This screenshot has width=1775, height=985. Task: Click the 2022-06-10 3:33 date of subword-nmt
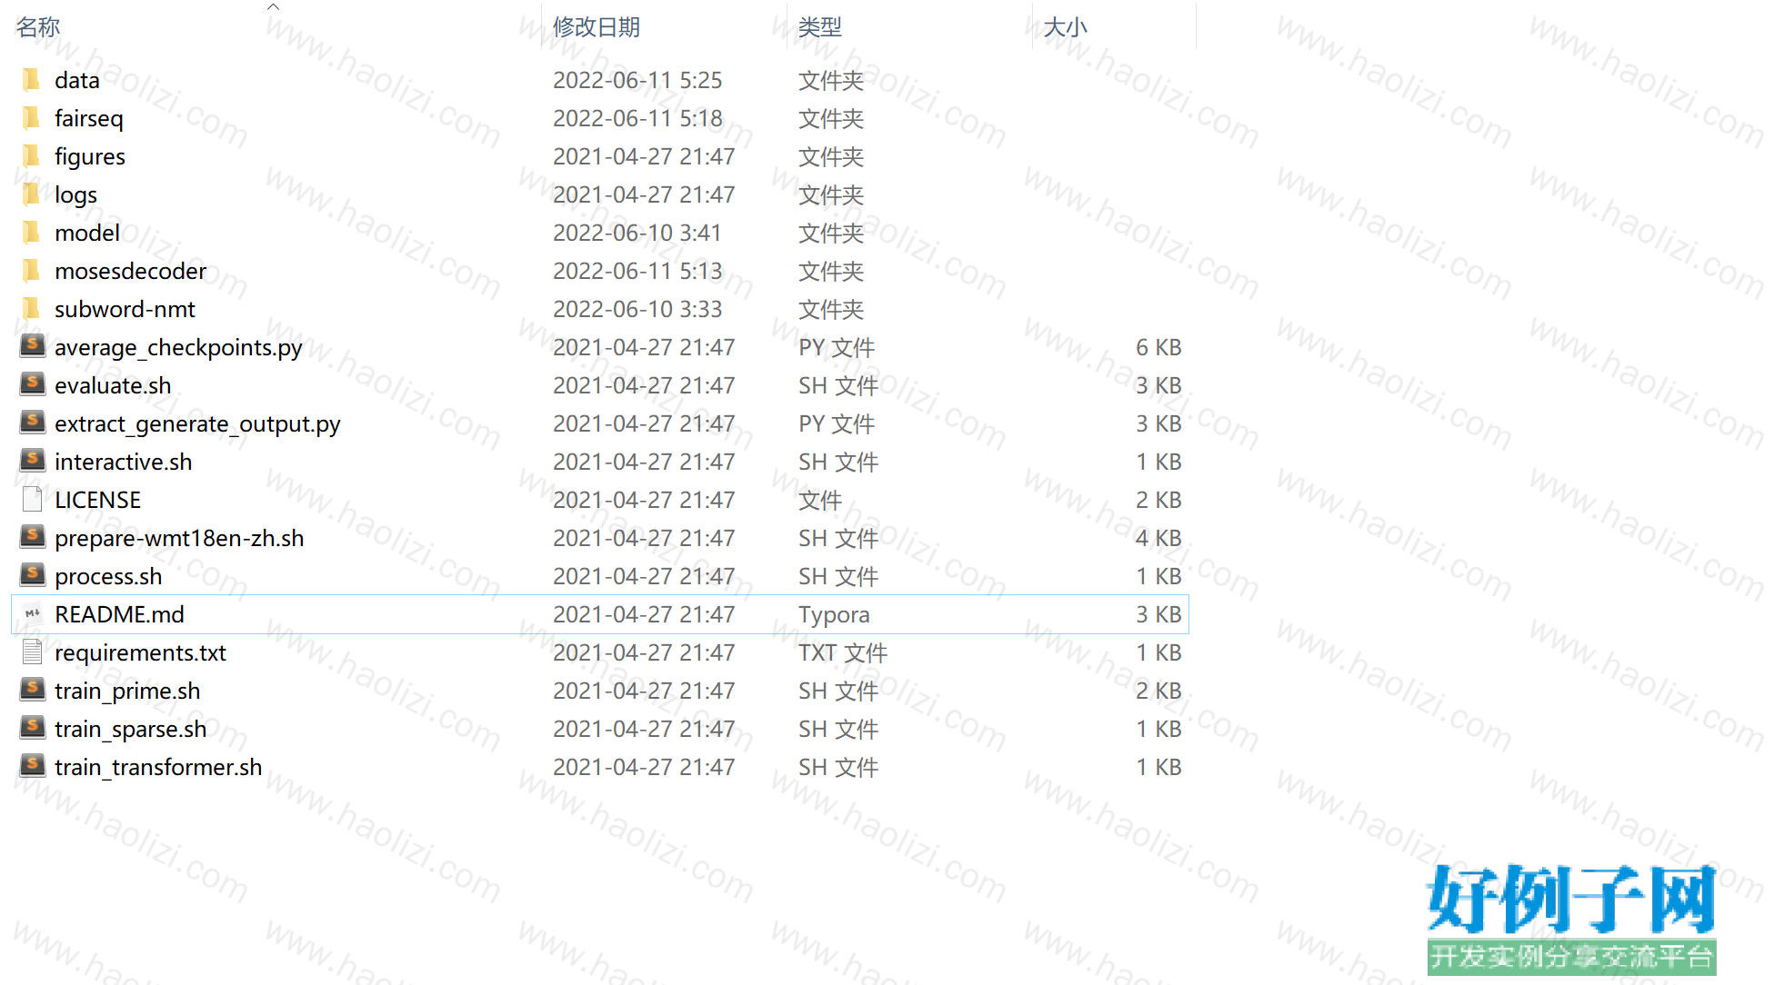click(637, 310)
